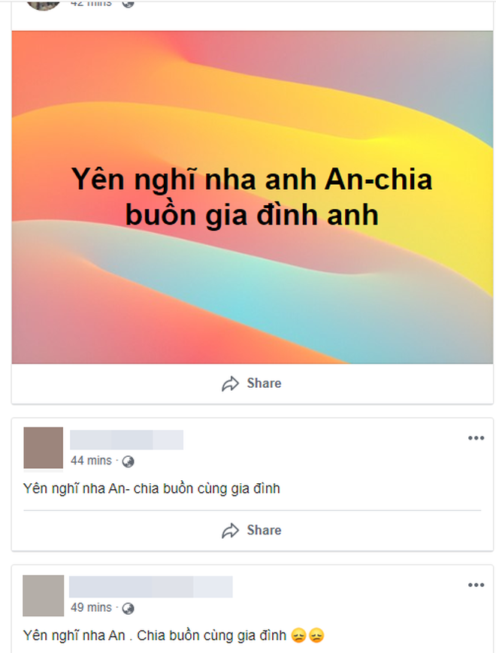Click the Share label on 44 mins post
Viewport: 496px width, 653px height.
pyautogui.click(x=264, y=531)
